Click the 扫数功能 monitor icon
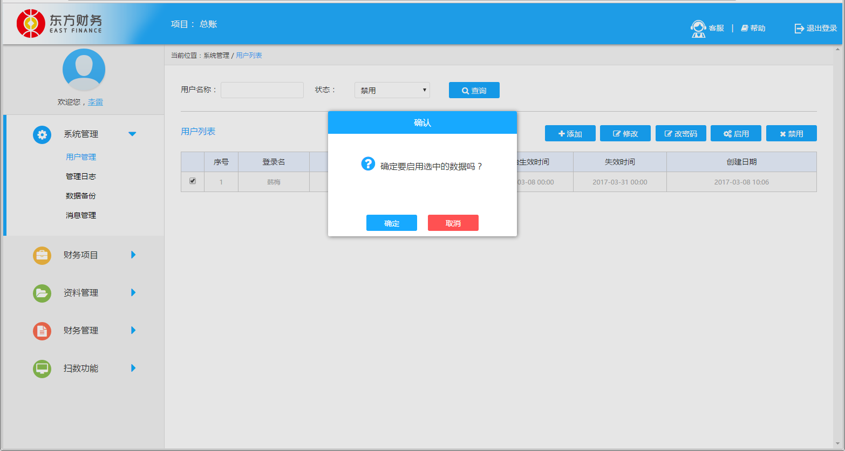Screen dimensions: 845x451 (42, 368)
